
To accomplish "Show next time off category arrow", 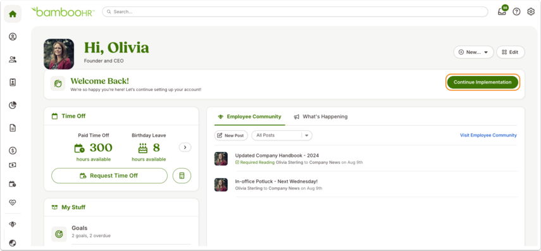I will 185,147.
